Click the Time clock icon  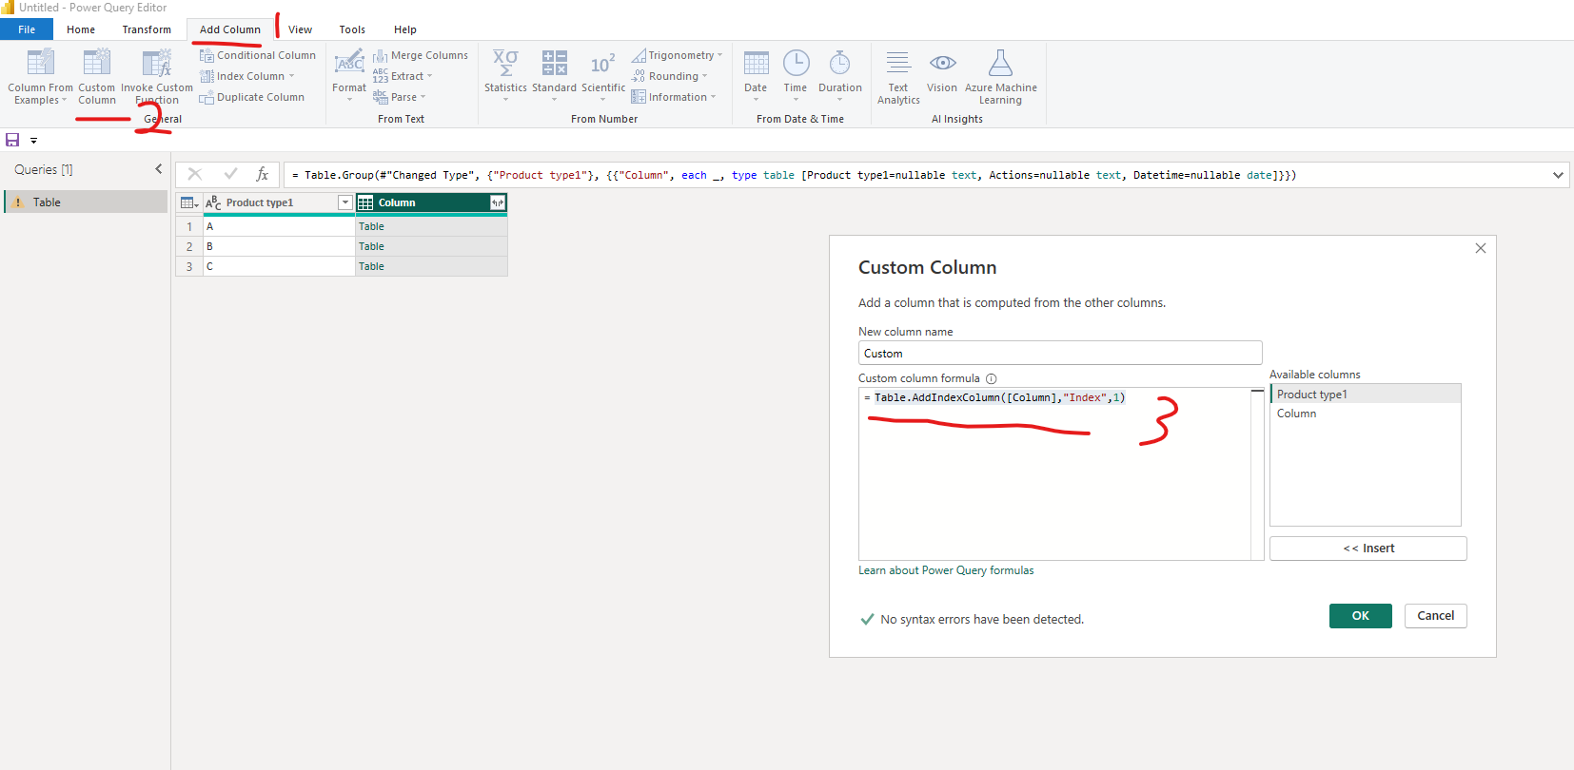[796, 63]
